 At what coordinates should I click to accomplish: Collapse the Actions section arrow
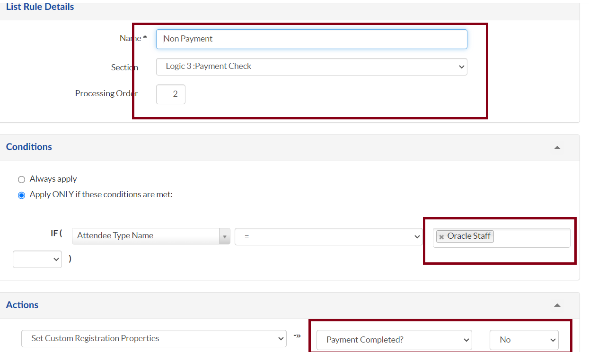(557, 305)
